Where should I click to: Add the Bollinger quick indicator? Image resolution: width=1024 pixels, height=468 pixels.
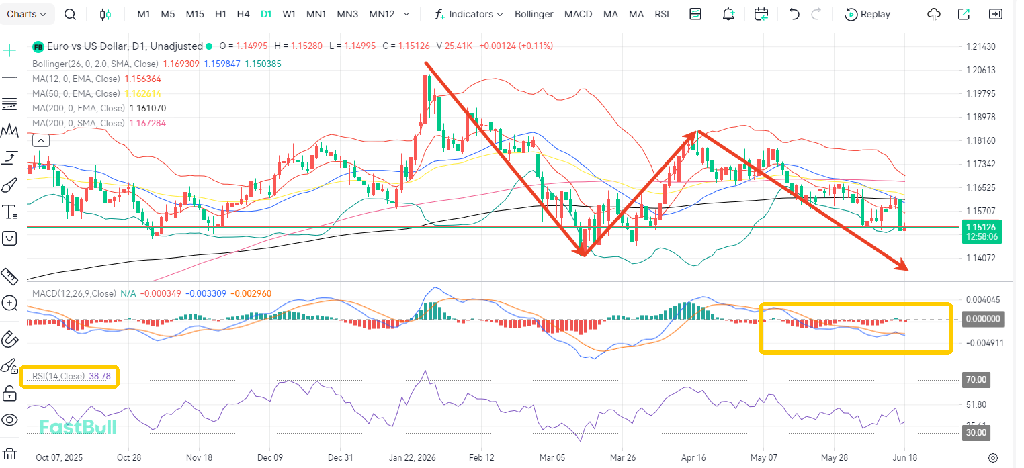(534, 14)
